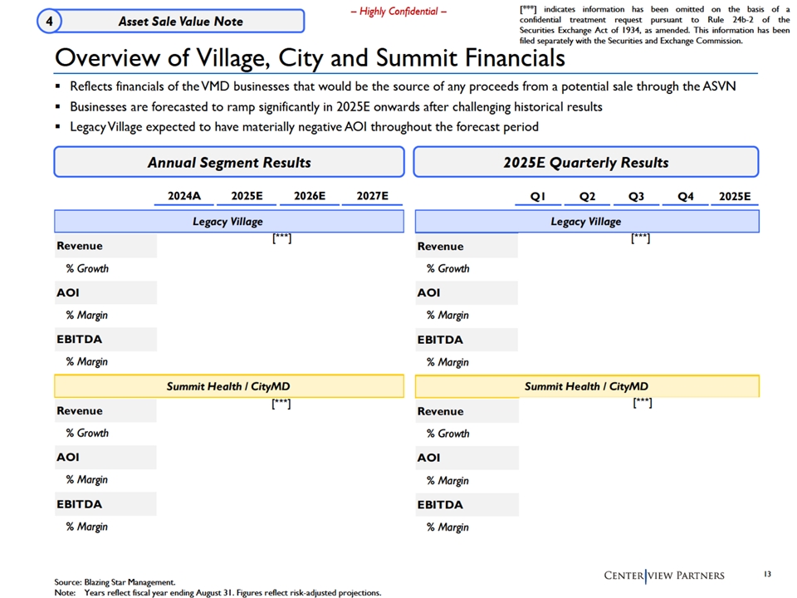The height and width of the screenshot is (598, 797).
Task: Click the "2026E" column header
Action: tap(310, 196)
